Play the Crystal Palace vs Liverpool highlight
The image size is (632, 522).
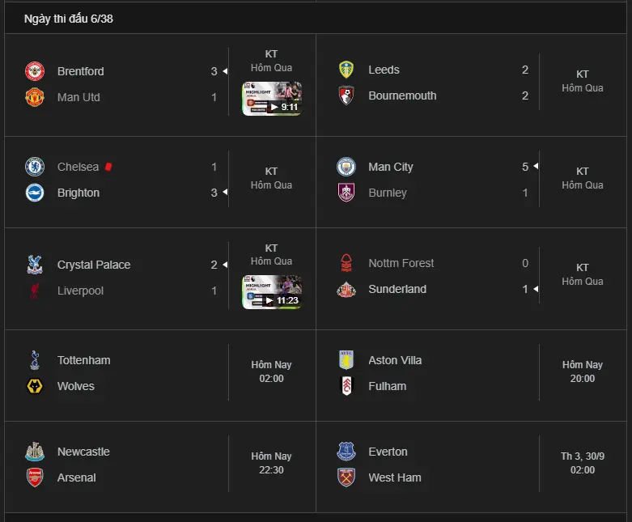point(272,292)
